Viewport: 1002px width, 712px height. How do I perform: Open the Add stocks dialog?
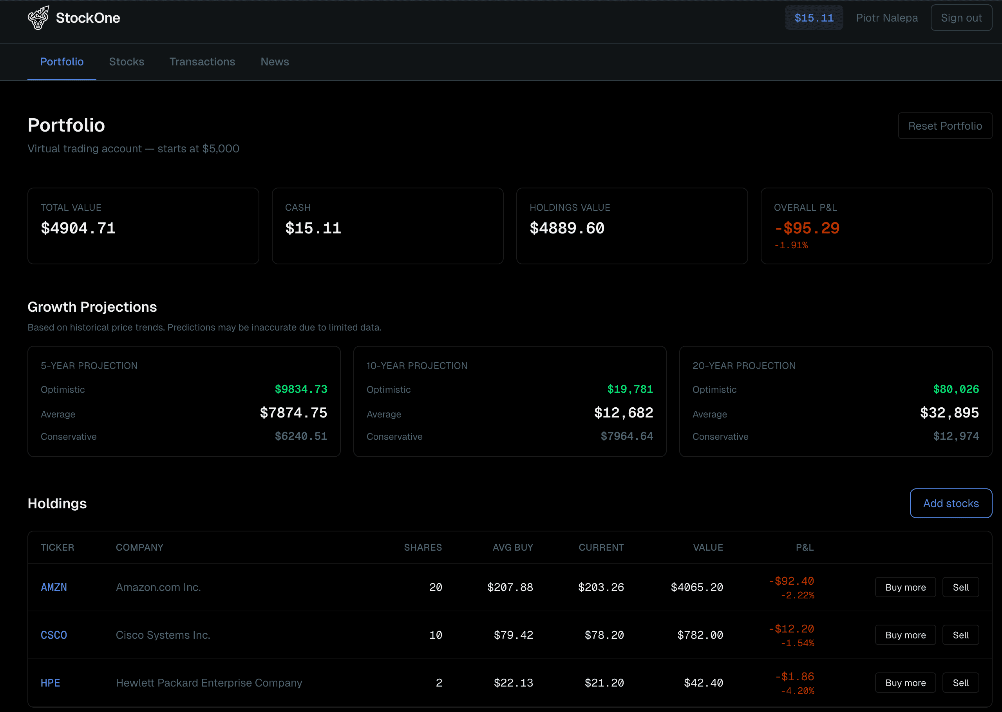(x=951, y=503)
